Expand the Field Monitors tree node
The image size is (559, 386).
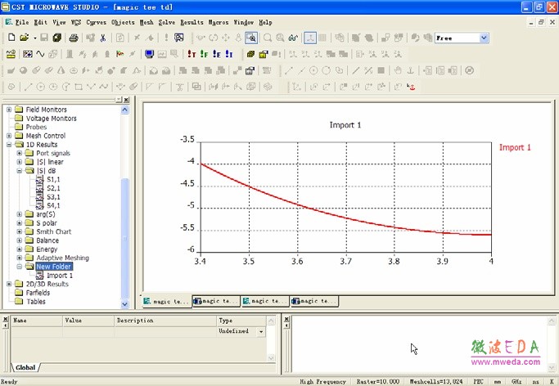tap(9, 110)
